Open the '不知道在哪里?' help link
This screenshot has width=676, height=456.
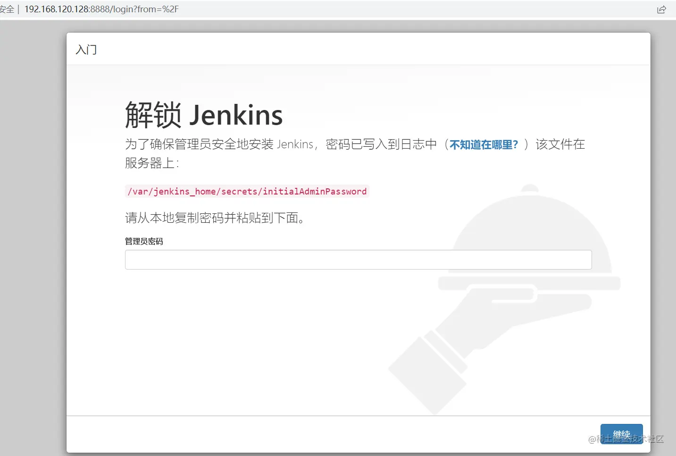(x=484, y=144)
